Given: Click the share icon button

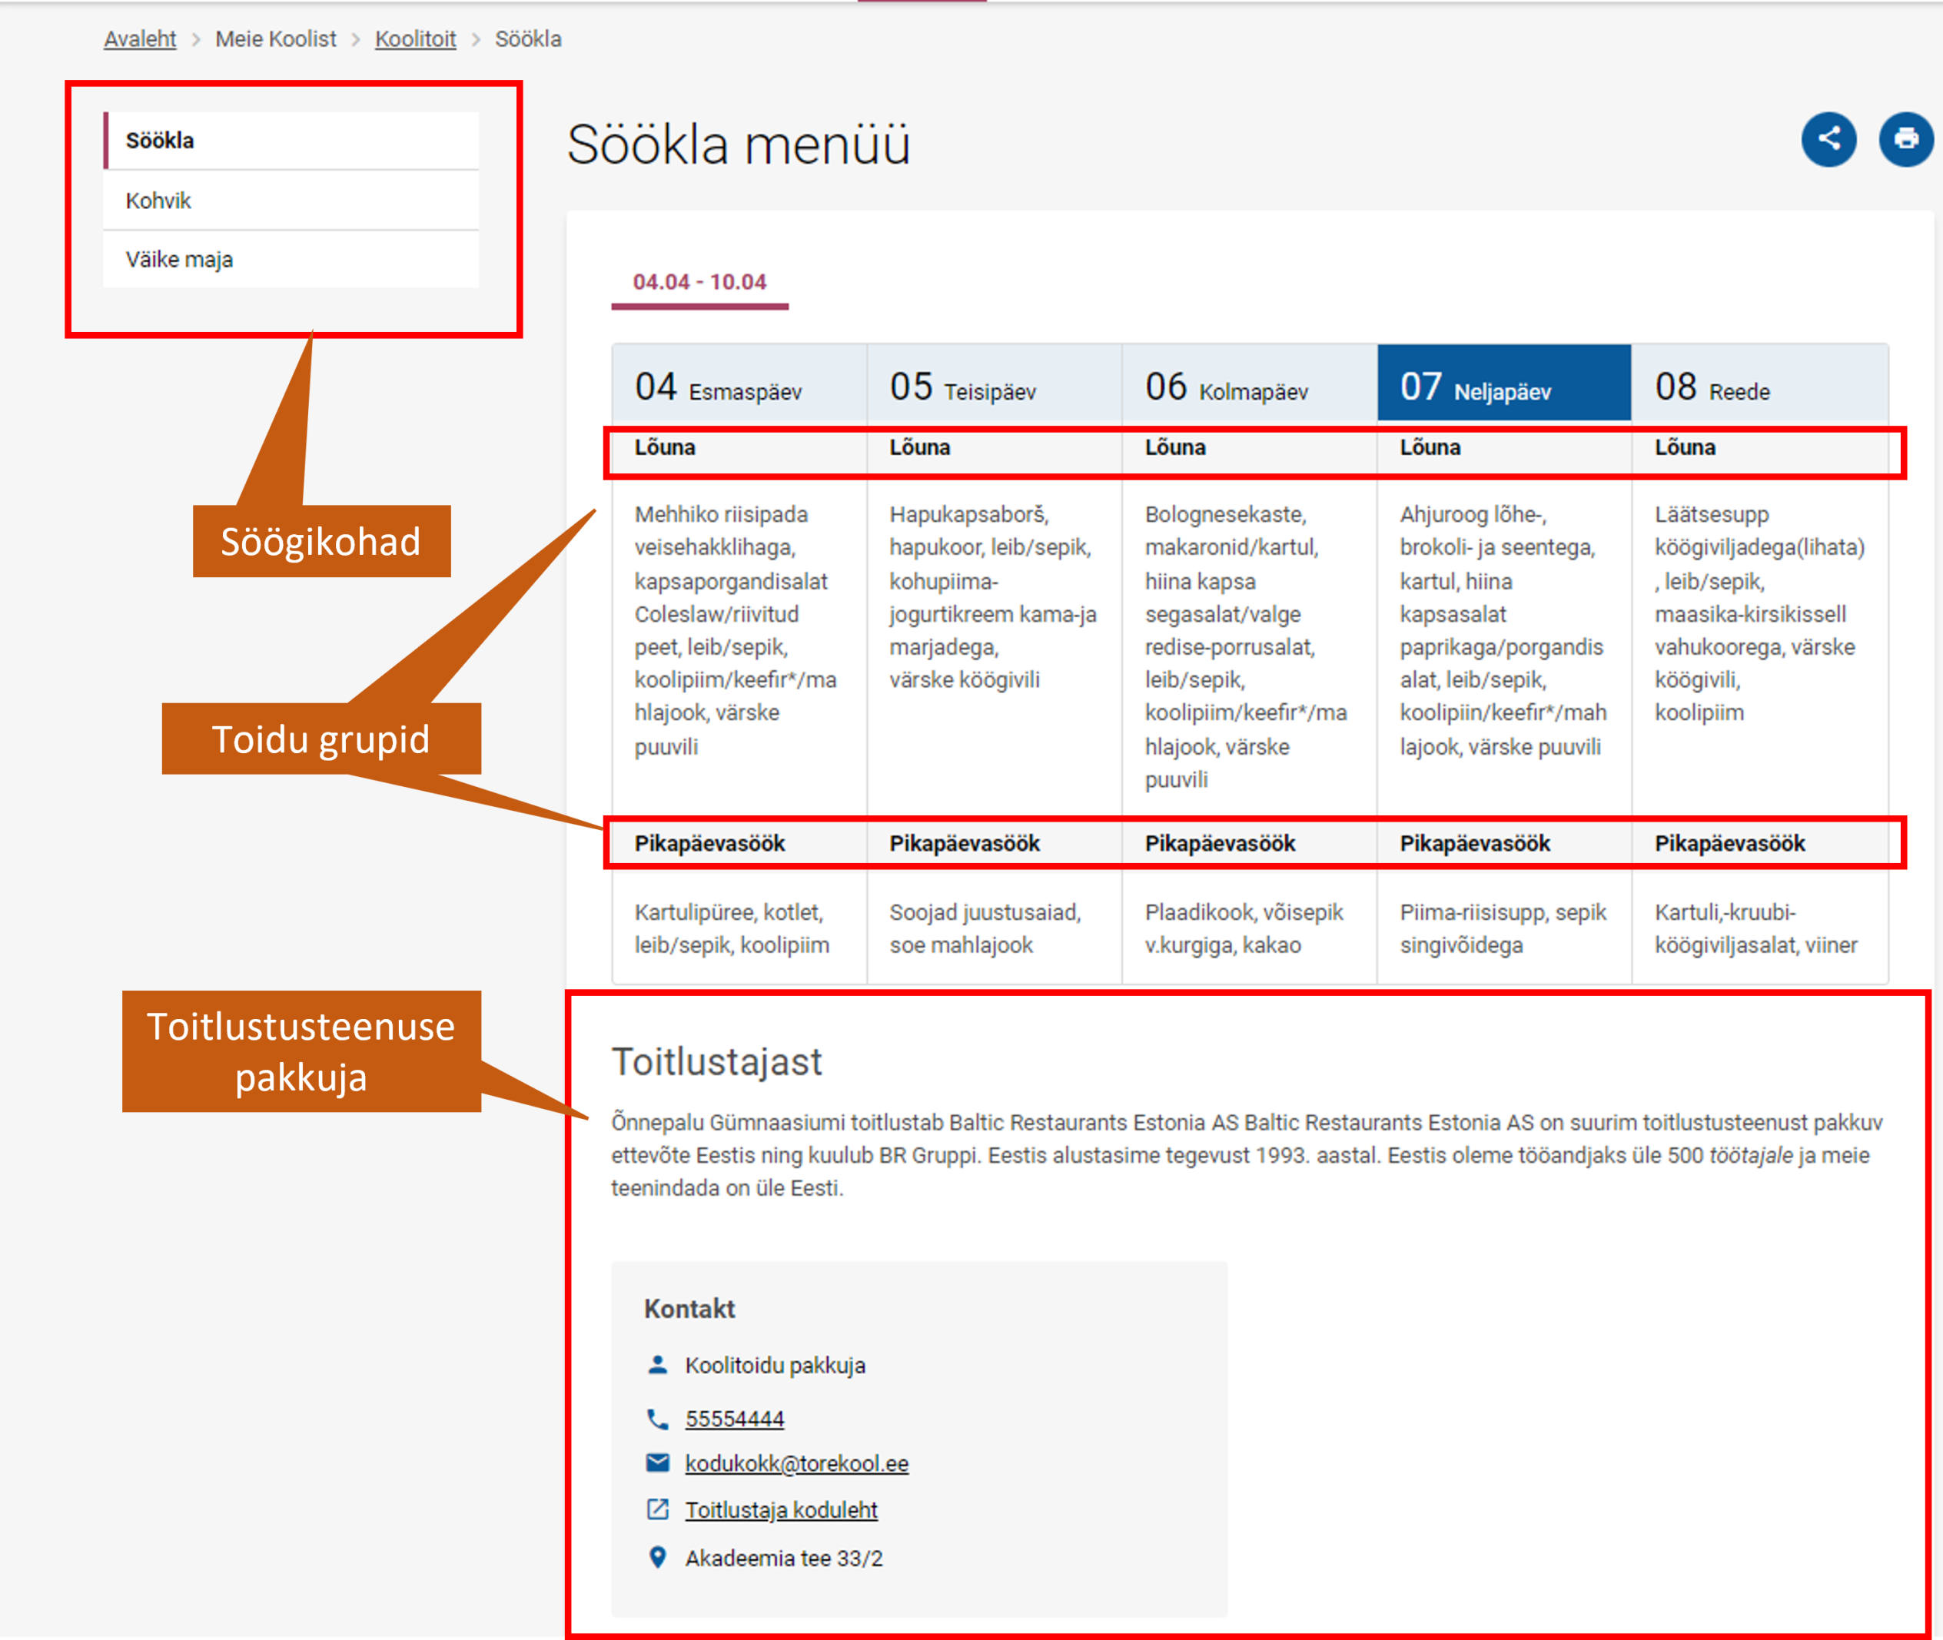Looking at the screenshot, I should pos(1828,139).
